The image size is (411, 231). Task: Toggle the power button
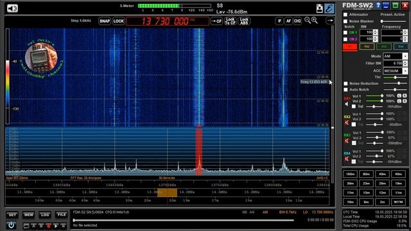pyautogui.click(x=11, y=225)
